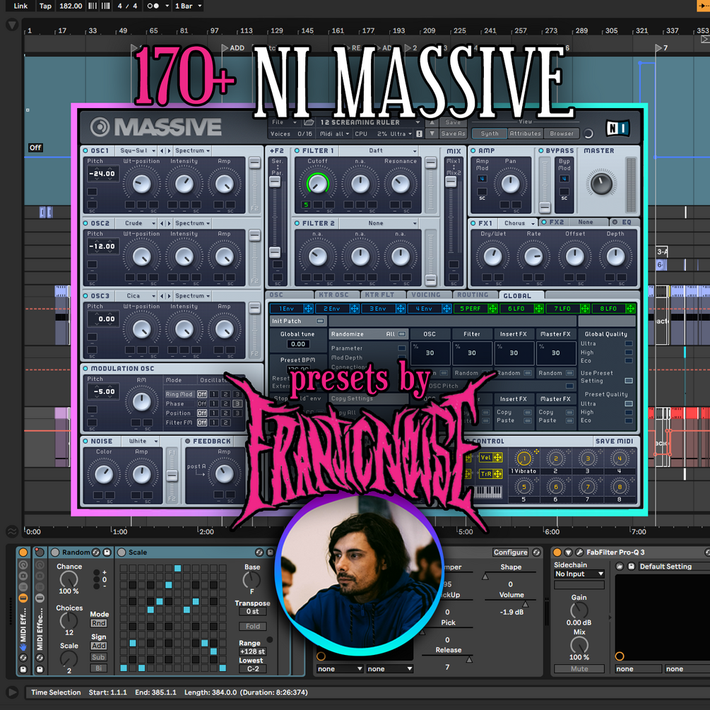Select macro control 1 Vibrato knob
This screenshot has height=710, width=710.
[x=524, y=458]
